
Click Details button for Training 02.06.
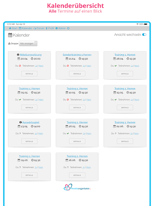(x=125, y=141)
